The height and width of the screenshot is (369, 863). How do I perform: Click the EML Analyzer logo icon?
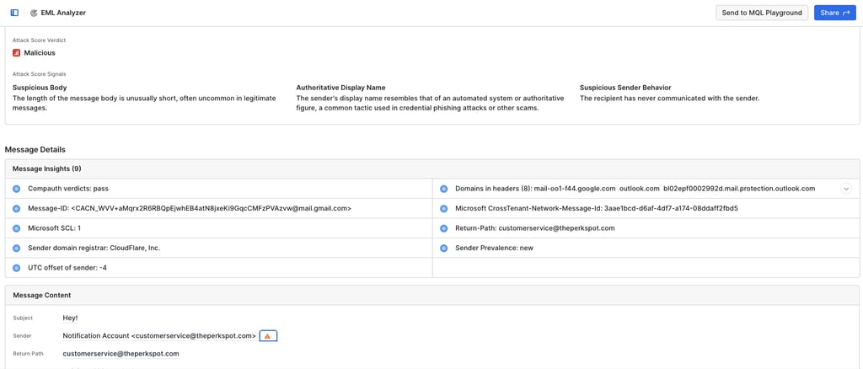click(34, 13)
